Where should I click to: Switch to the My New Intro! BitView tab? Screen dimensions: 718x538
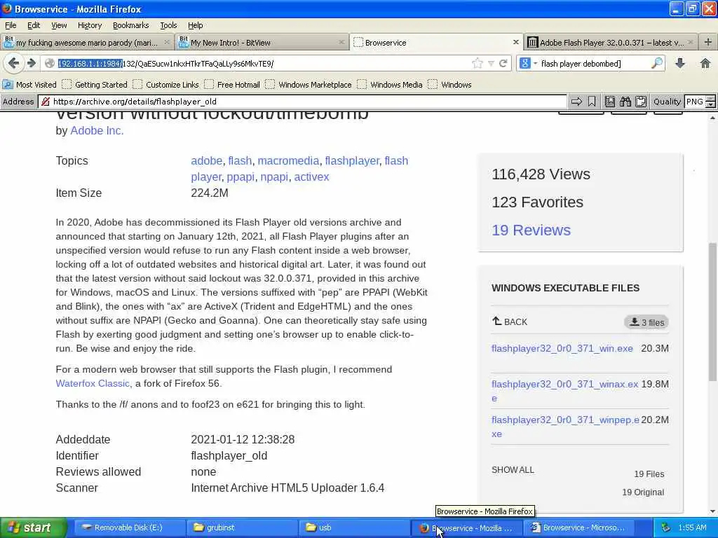point(262,43)
